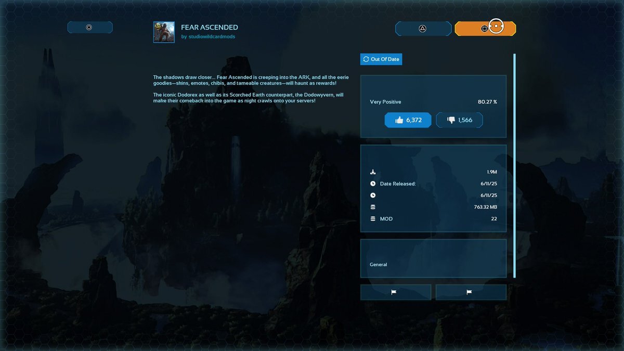The image size is (624, 351).
Task: Click the Fear Ascended mod thumbnail
Action: 164,32
